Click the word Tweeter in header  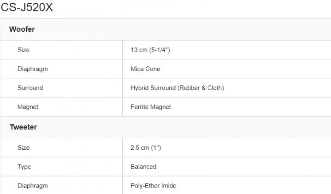point(23,127)
